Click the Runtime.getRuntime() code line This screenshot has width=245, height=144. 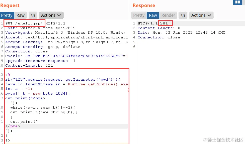coord(67,84)
